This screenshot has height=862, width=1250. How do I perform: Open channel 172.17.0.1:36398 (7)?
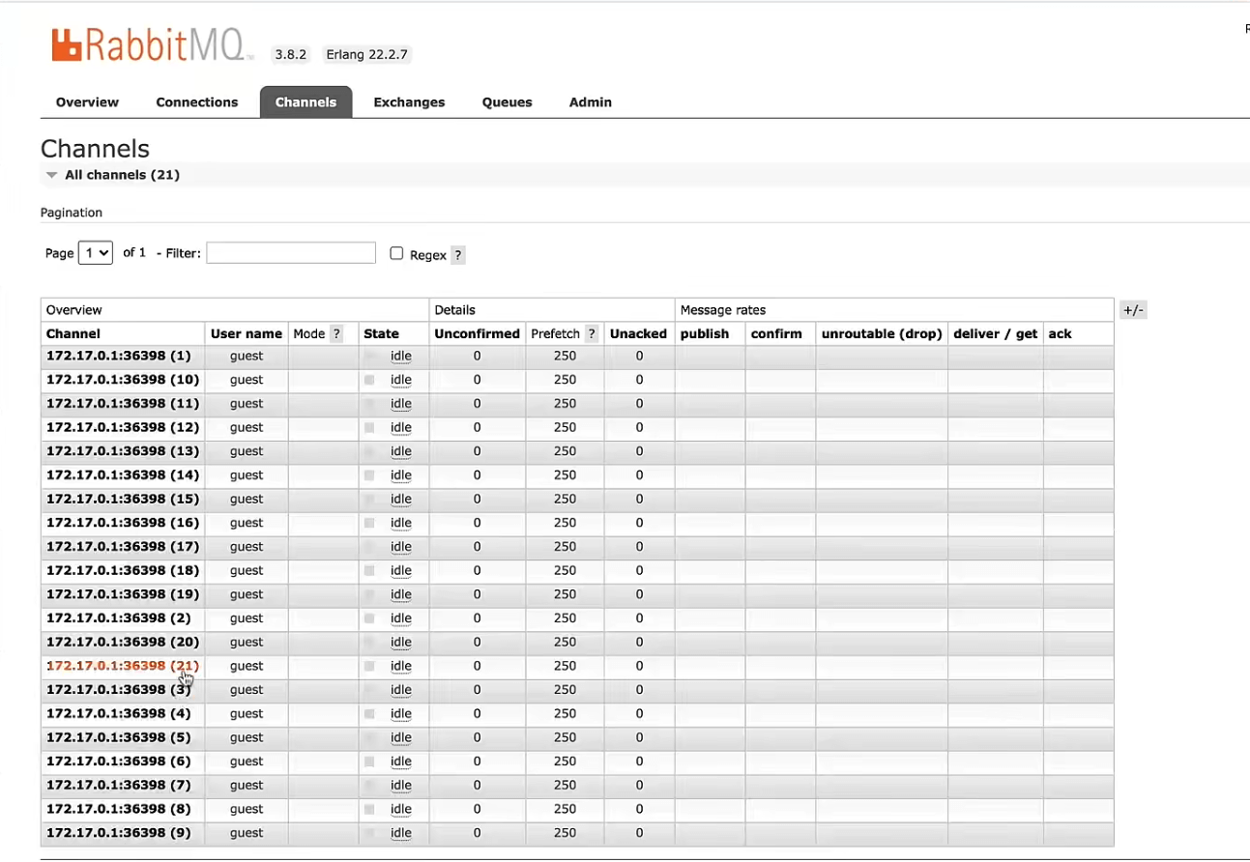pyautogui.click(x=119, y=785)
